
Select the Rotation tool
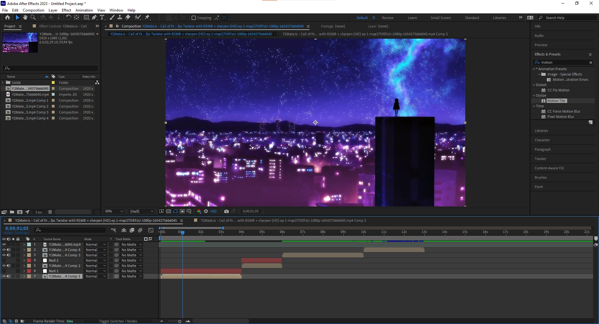coord(68,17)
